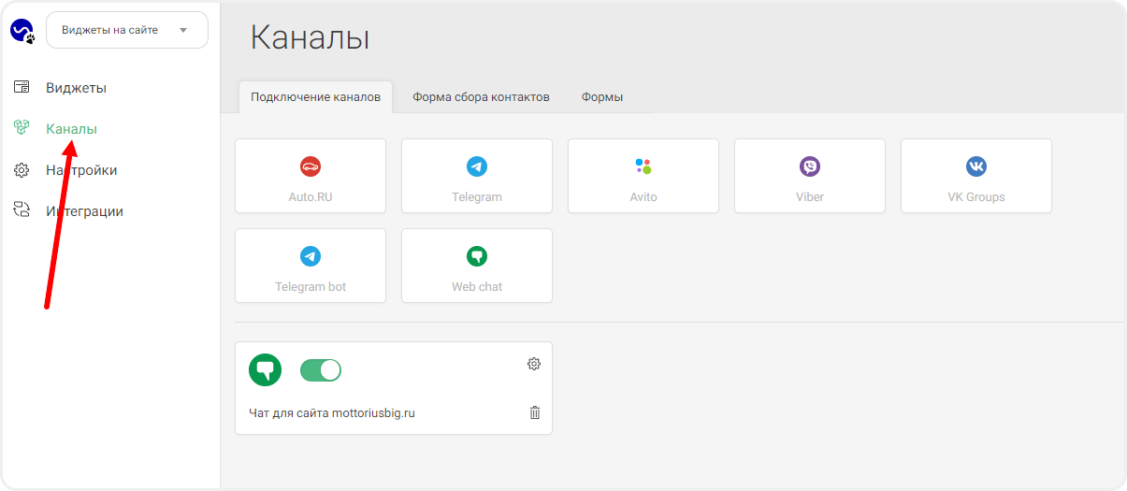Open the Виджеты menu item

pos(76,88)
